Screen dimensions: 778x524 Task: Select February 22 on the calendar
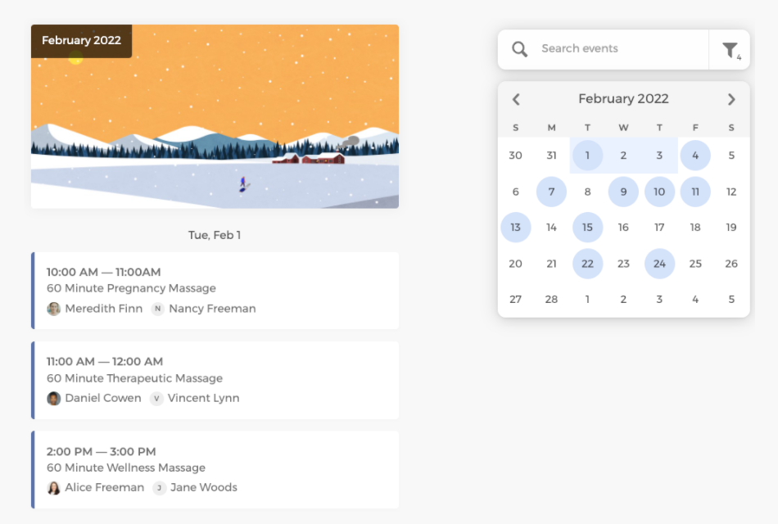tap(587, 263)
